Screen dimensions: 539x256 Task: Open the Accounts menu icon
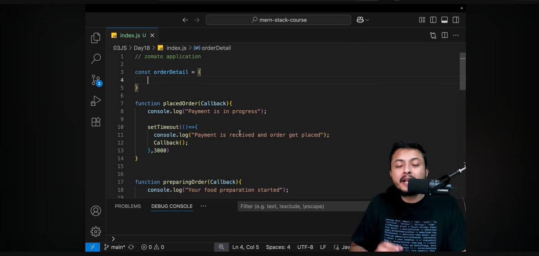[x=96, y=211]
